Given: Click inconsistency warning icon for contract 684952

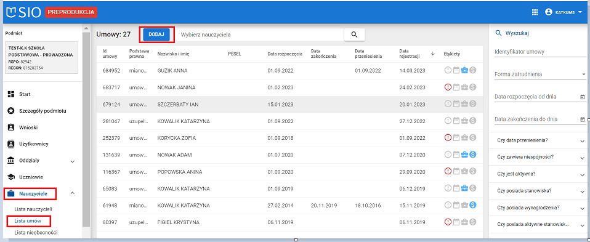Looking at the screenshot, I should point(448,70).
